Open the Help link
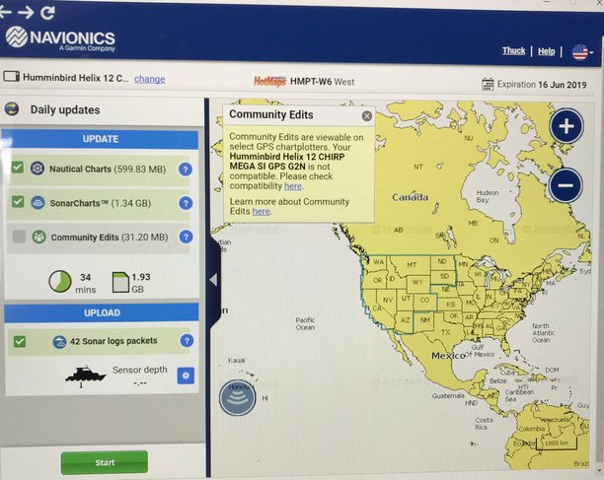The height and width of the screenshot is (480, 604). pyautogui.click(x=546, y=51)
